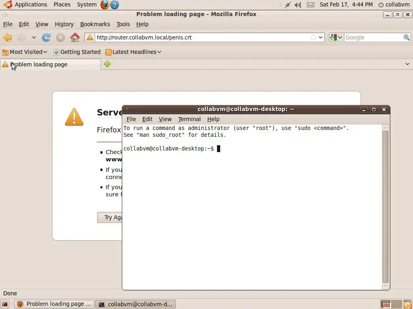413x309 pixels.
Task: Click the URL address field
Action: coord(202,37)
